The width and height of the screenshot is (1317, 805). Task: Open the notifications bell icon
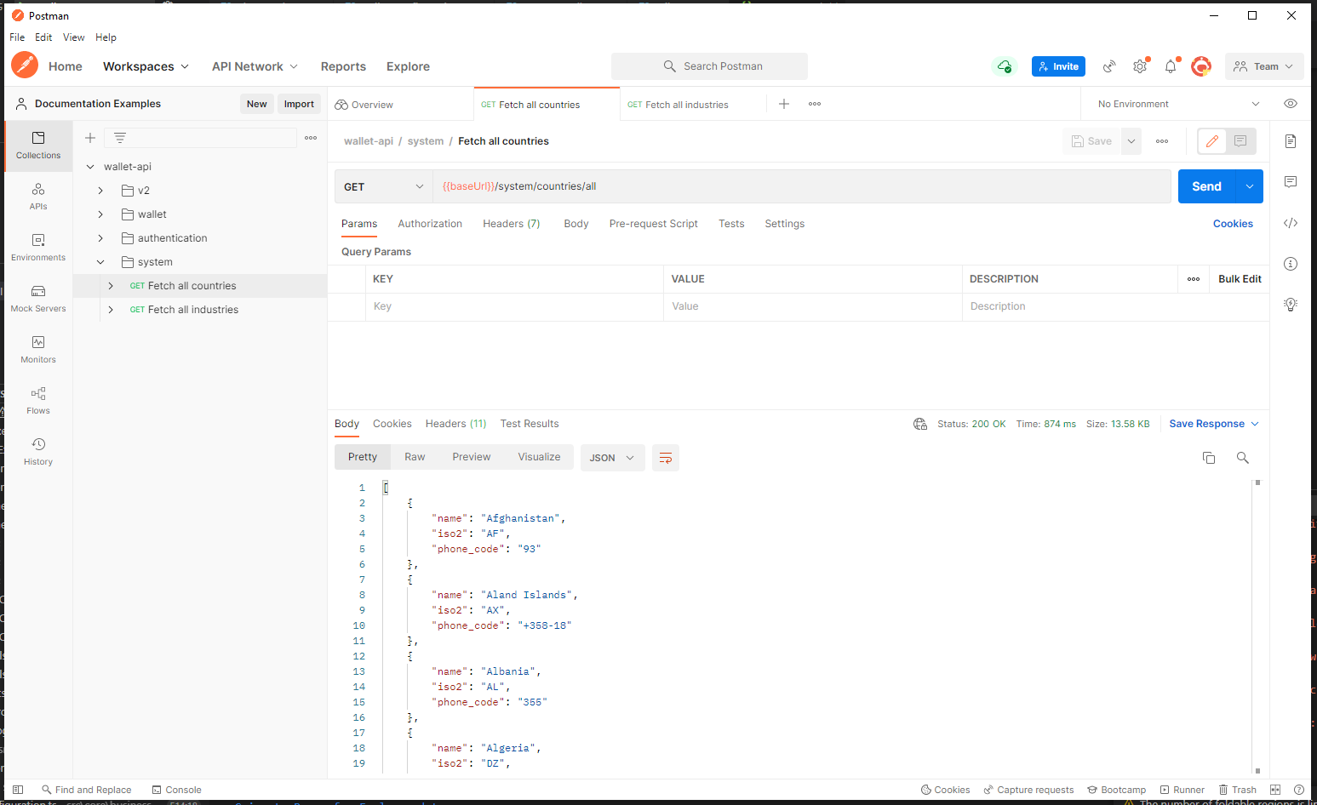click(1171, 66)
